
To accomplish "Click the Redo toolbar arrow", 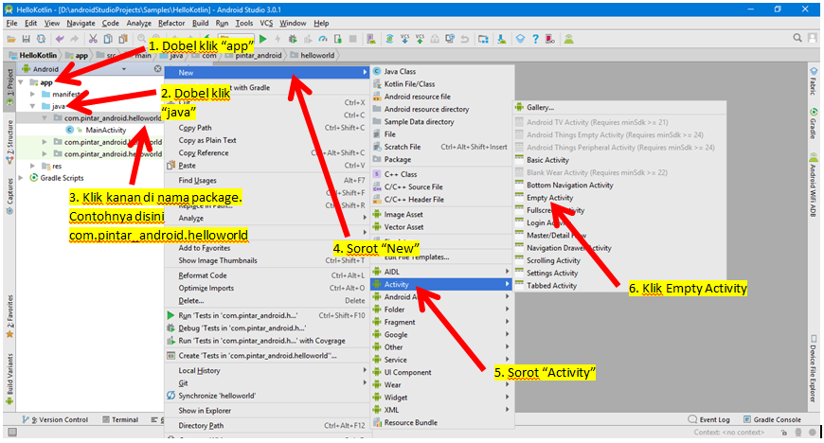I will (75, 39).
